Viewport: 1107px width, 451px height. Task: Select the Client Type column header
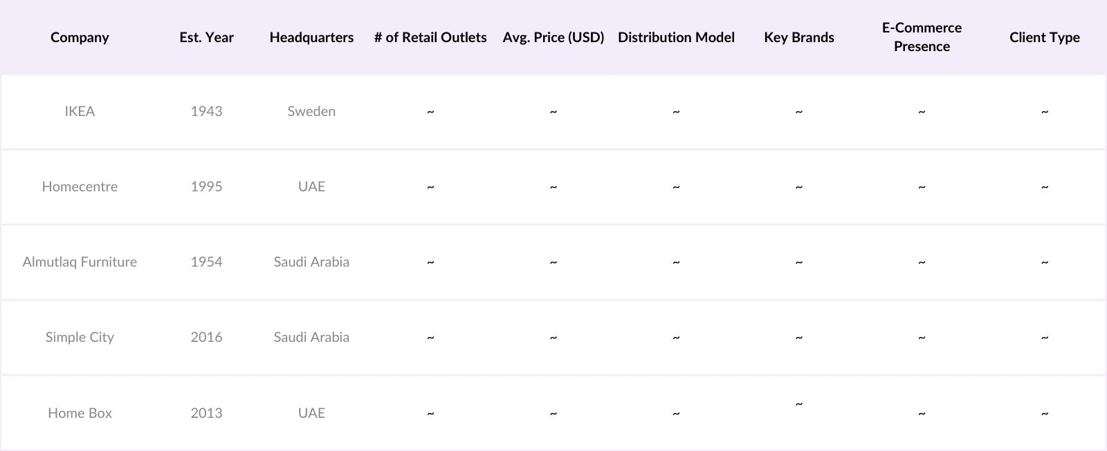click(1044, 37)
